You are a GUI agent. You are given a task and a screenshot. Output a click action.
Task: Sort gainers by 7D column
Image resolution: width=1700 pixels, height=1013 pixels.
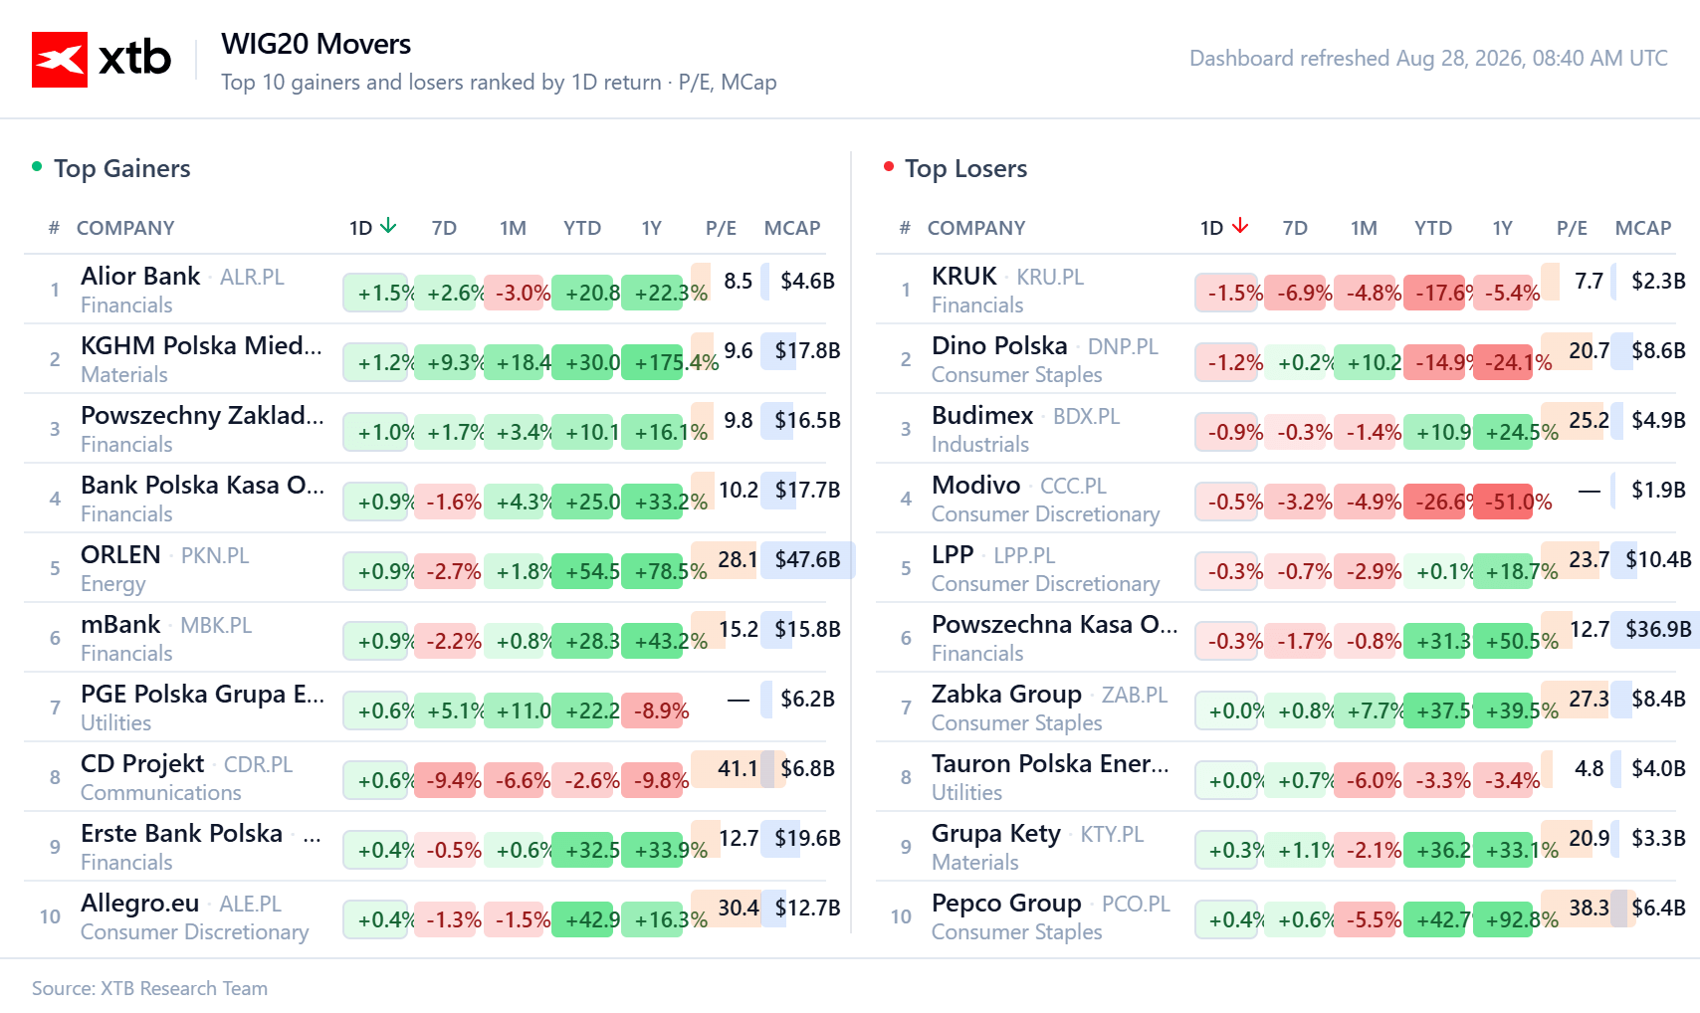click(x=444, y=228)
